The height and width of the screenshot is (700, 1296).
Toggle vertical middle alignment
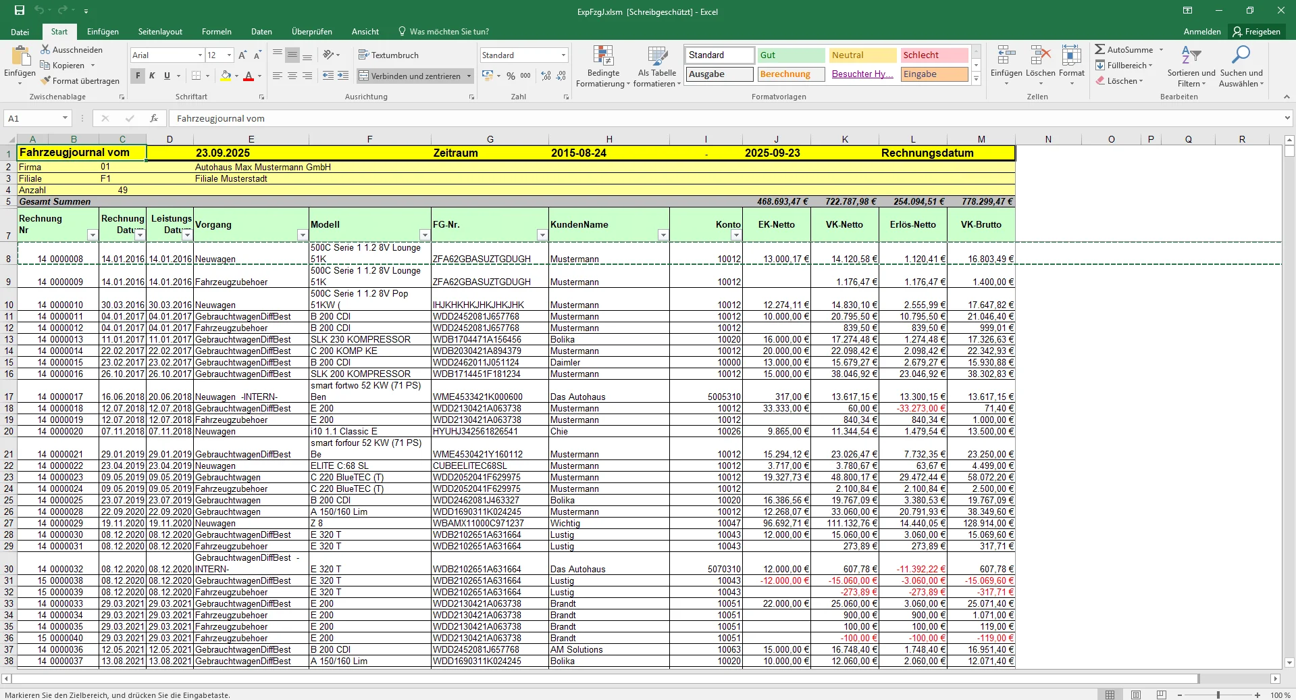tap(292, 55)
